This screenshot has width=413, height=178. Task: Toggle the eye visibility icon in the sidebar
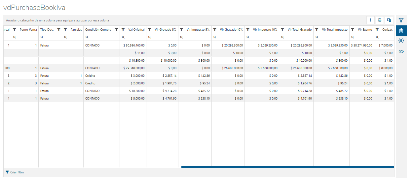click(x=401, y=51)
